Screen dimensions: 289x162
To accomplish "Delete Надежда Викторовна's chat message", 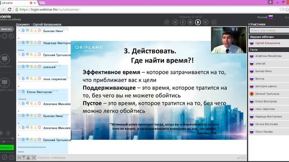I will (19, 43).
